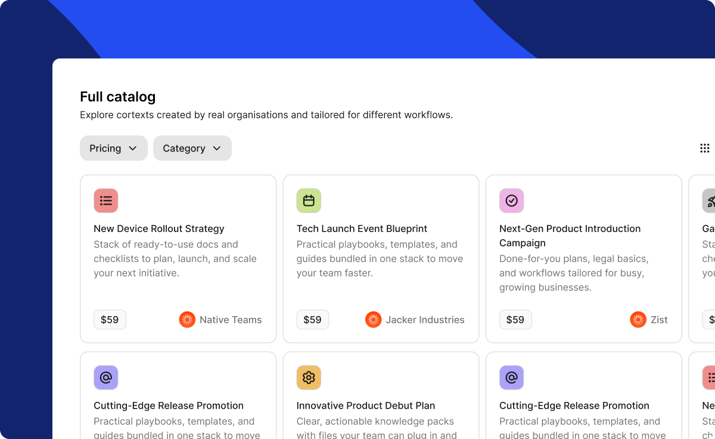Click the pink checkmark icon on Next-Gen Product card
The width and height of the screenshot is (715, 439).
click(511, 200)
